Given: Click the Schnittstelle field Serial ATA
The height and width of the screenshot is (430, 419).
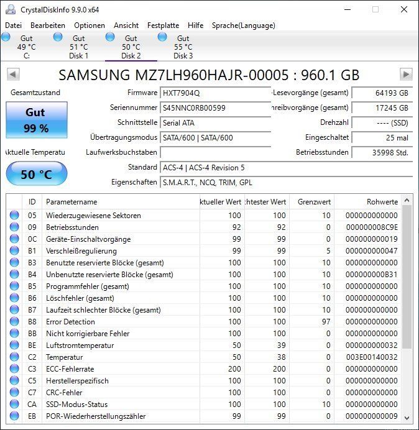Looking at the screenshot, I should point(215,122).
